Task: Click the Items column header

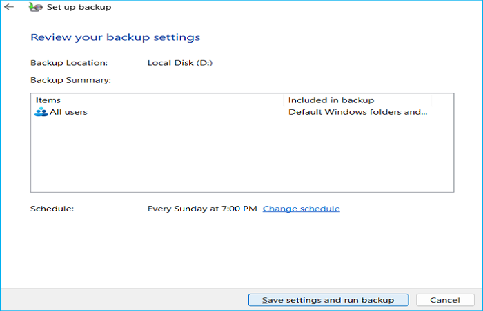Action: [x=48, y=100]
